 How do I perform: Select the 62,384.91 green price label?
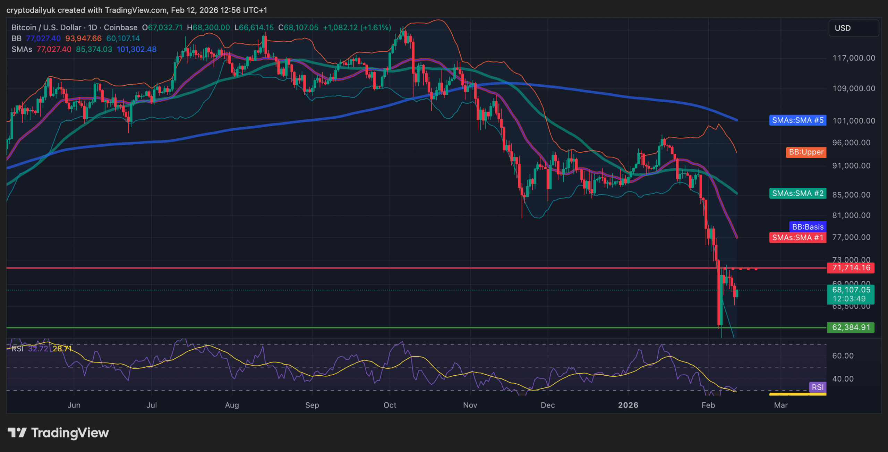pos(851,327)
